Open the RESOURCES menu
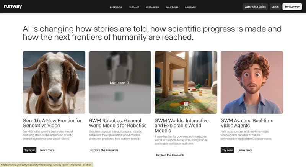The width and height of the screenshot is (306, 167). 152,7
